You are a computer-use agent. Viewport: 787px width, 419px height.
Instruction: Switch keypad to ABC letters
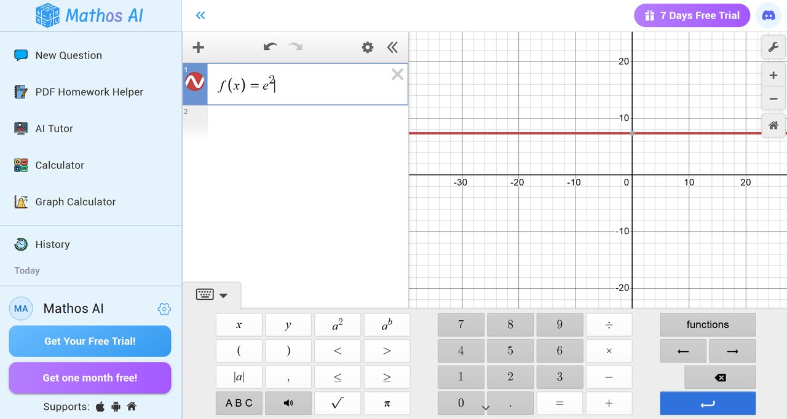pos(239,403)
